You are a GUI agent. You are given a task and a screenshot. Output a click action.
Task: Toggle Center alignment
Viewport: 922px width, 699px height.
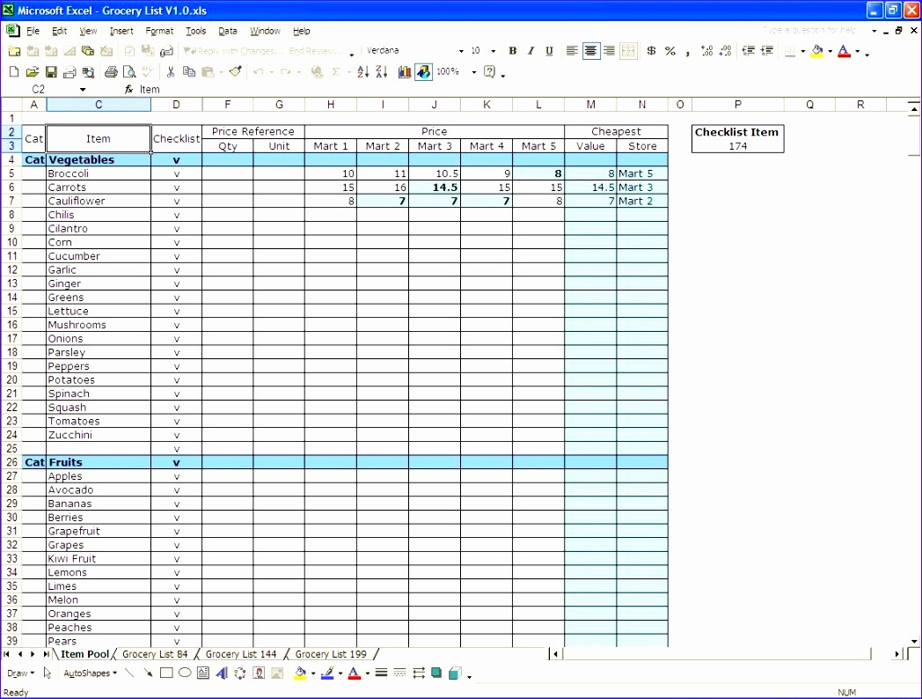590,51
